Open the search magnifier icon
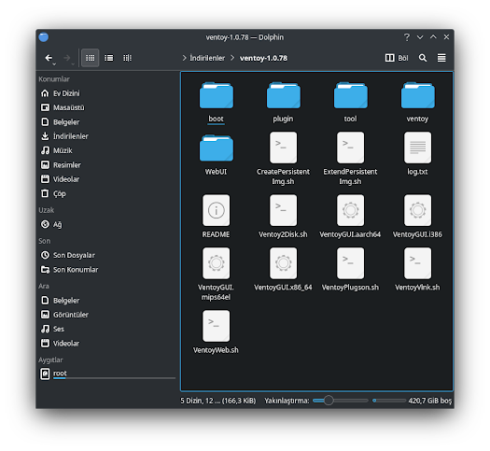The height and width of the screenshot is (451, 490). click(x=423, y=58)
